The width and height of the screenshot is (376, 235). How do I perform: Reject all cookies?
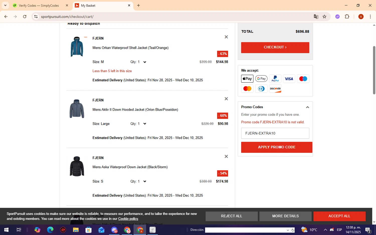pyautogui.click(x=231, y=216)
